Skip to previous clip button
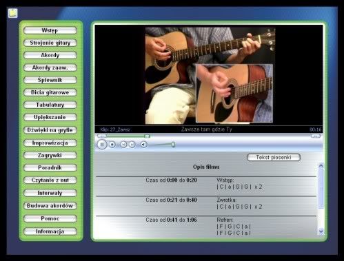344x261 pixels. [123, 145]
